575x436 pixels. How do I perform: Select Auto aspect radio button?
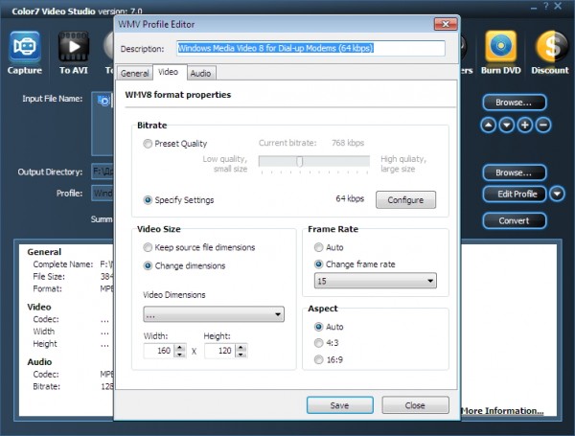(x=318, y=327)
